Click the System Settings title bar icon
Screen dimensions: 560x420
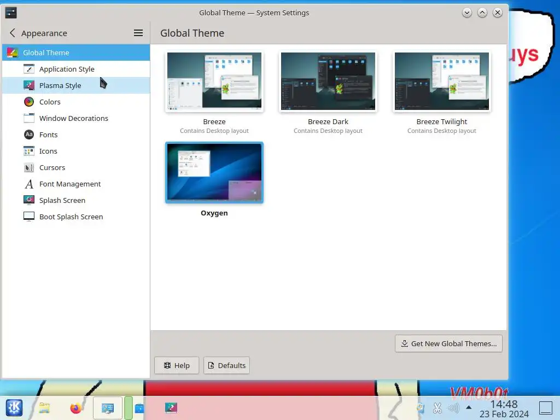pos(11,13)
